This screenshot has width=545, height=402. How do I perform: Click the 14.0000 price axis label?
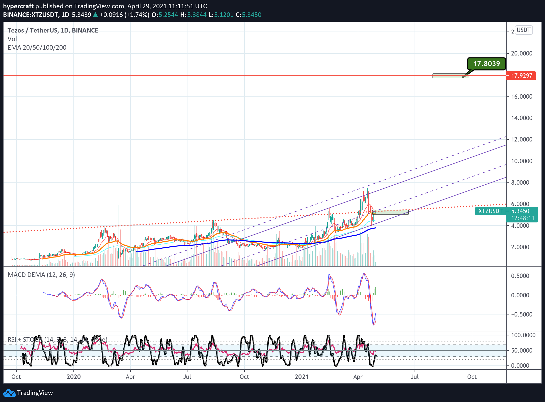click(x=522, y=118)
